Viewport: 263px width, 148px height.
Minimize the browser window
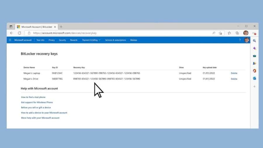[x=238, y=26]
